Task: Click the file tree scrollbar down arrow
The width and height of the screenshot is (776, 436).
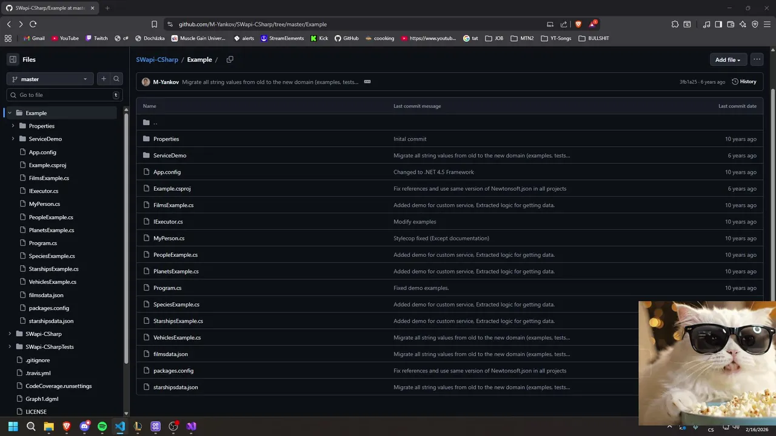Action: pos(126,413)
